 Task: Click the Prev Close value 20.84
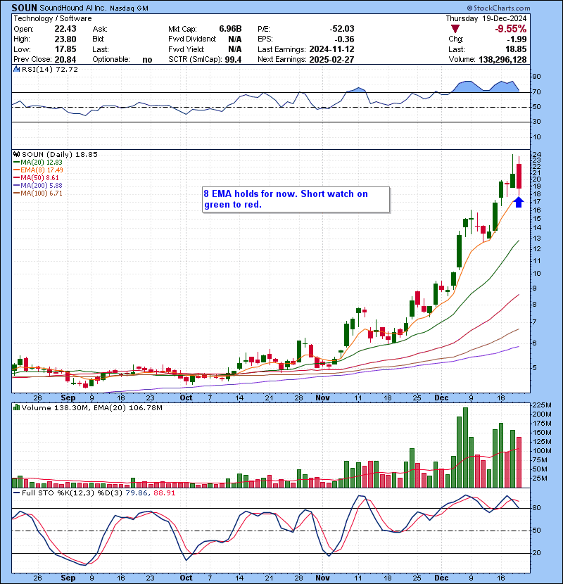click(x=65, y=60)
